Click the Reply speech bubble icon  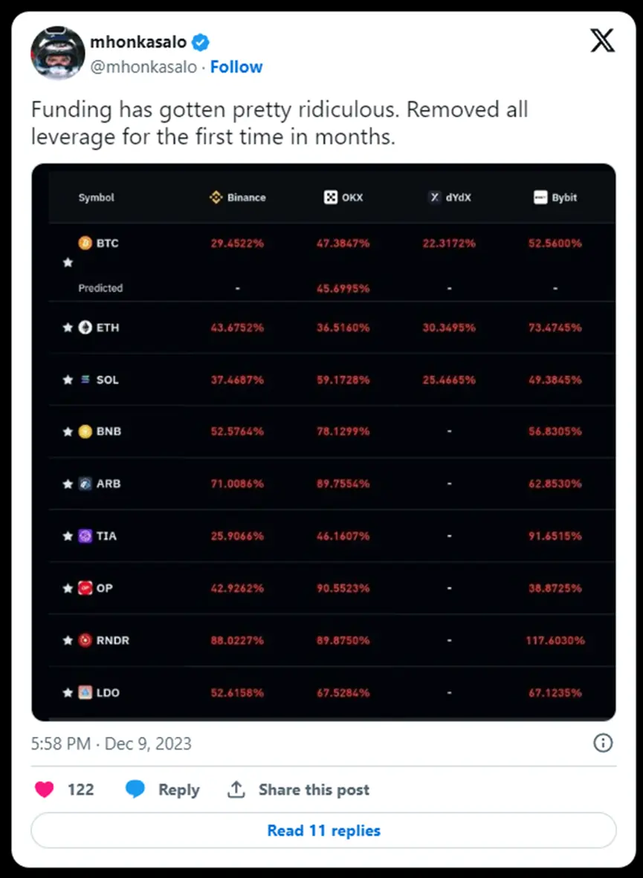click(135, 790)
